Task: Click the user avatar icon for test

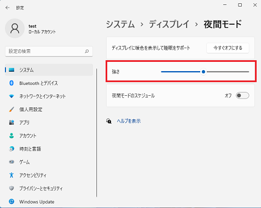Action: [15, 28]
